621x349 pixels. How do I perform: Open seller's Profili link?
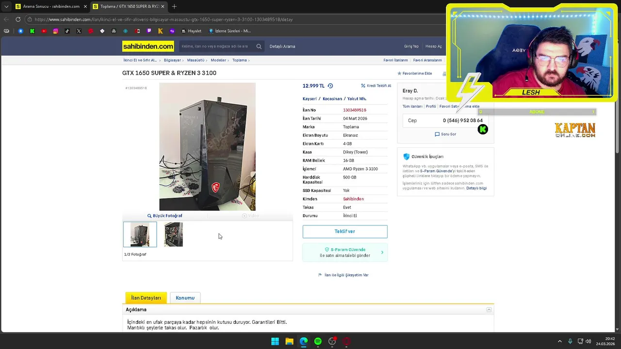[x=431, y=106]
